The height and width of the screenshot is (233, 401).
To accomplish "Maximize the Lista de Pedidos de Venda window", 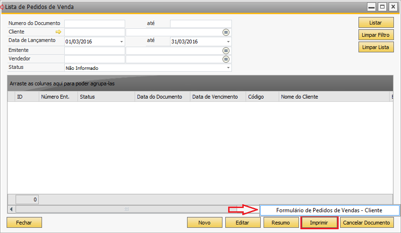I will click(382, 7).
